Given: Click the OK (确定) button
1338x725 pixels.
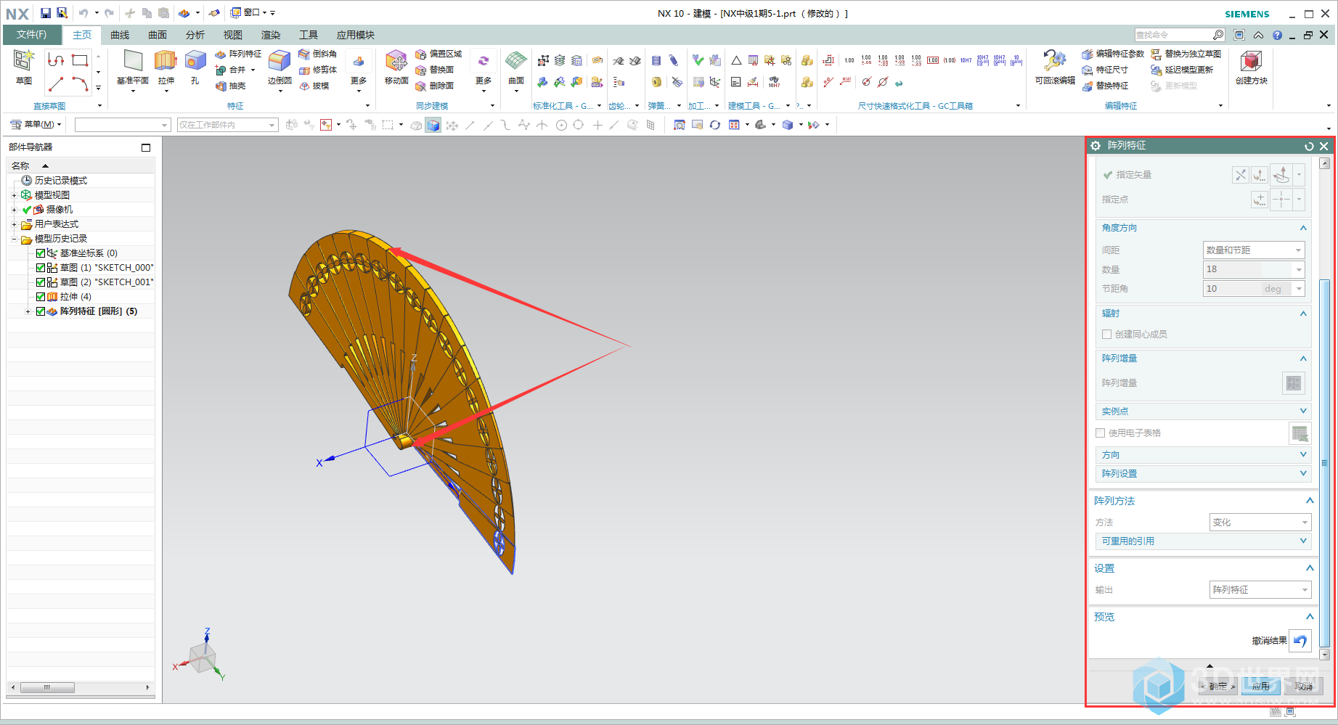Looking at the screenshot, I should pos(1218,686).
